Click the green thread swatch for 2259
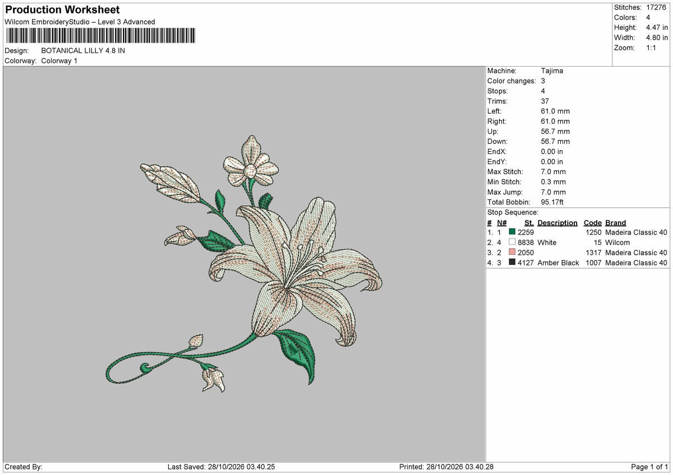The image size is (673, 475). [x=512, y=232]
